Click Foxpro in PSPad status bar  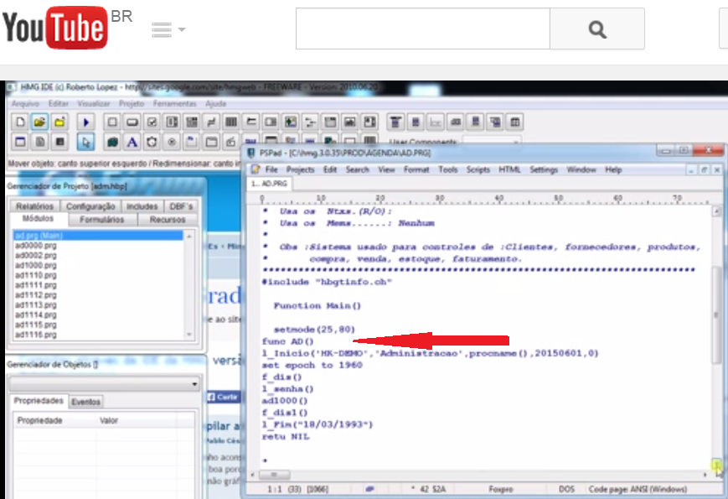click(x=501, y=489)
